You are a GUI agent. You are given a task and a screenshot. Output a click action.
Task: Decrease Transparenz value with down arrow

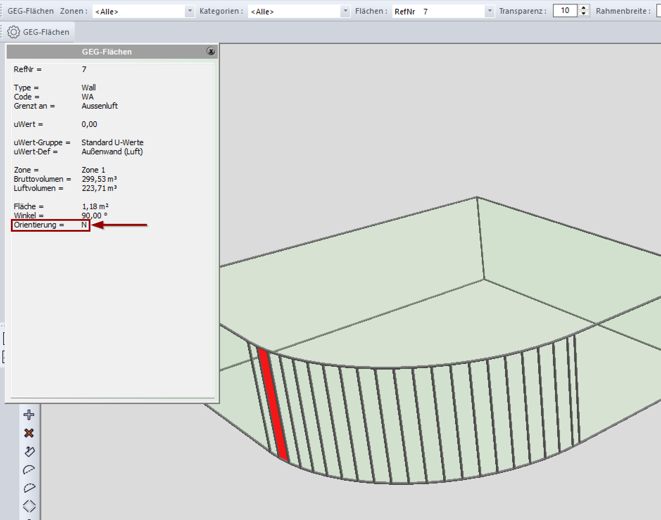click(584, 14)
